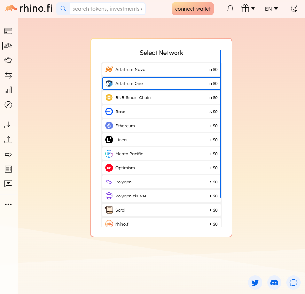The height and width of the screenshot is (294, 305).
Task: Click the rhino.fi logo
Action: 29,8
